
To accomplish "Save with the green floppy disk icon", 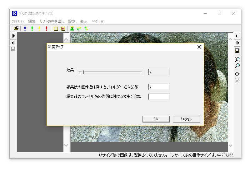I will tap(237, 51).
